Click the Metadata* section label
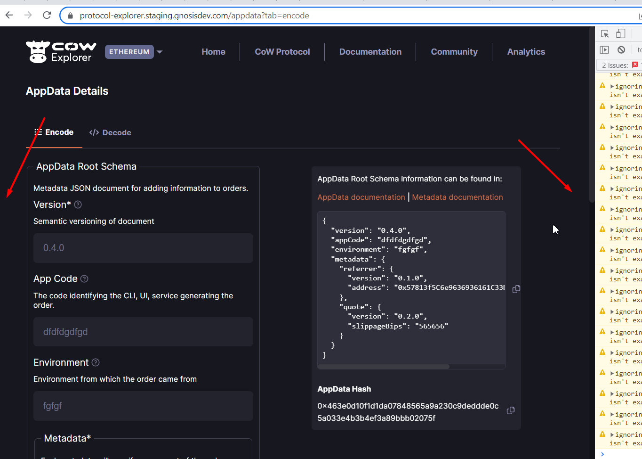This screenshot has height=459, width=642. (67, 438)
